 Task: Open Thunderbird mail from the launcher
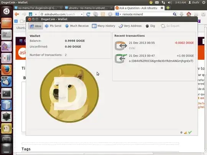[x=7, y=82]
